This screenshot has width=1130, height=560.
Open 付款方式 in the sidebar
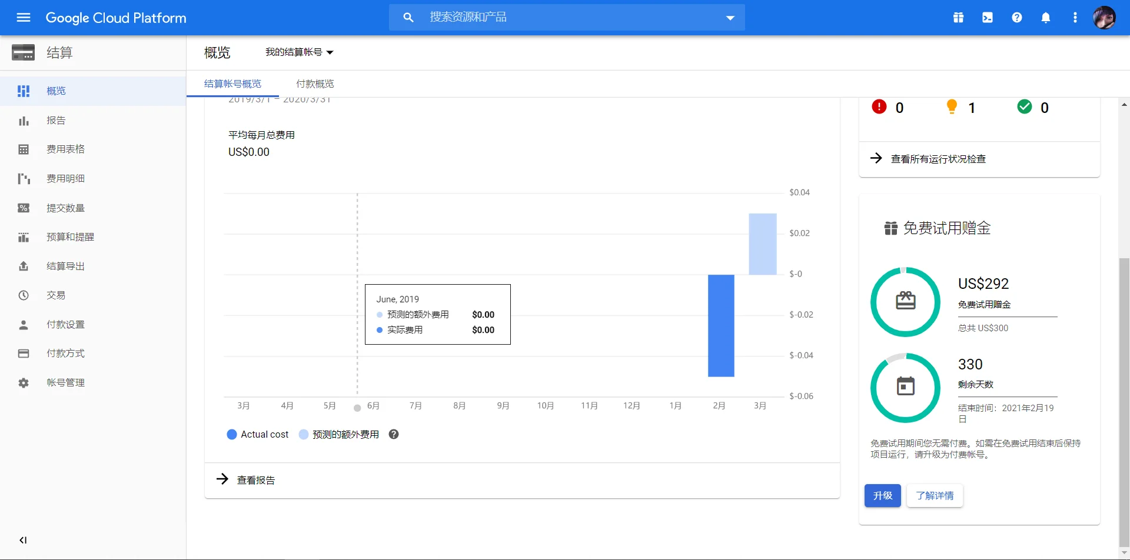point(93,354)
